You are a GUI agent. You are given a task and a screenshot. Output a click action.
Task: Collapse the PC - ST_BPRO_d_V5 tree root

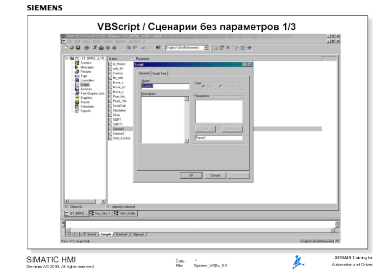[x=67, y=58]
